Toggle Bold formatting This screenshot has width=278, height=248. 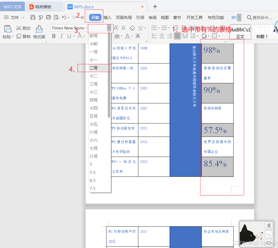click(x=54, y=36)
